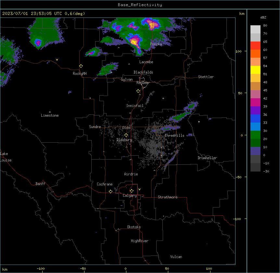This screenshot has height=273, width=280.
Task: Select the Sundre label
Action: [95, 127]
